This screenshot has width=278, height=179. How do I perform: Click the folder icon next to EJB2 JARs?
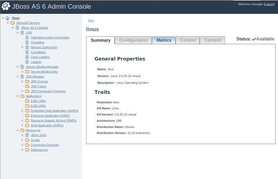27,101
